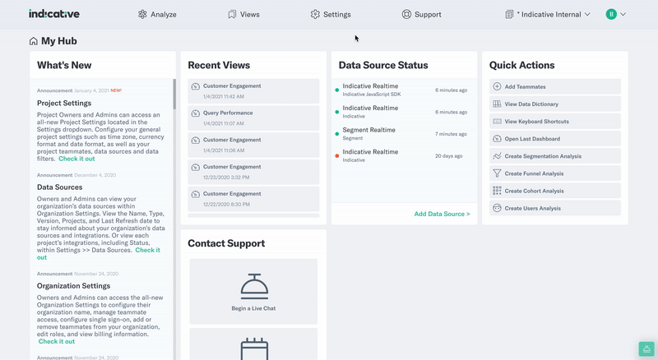Click the Project Settings announcement title
The image size is (658, 360).
click(x=64, y=104)
